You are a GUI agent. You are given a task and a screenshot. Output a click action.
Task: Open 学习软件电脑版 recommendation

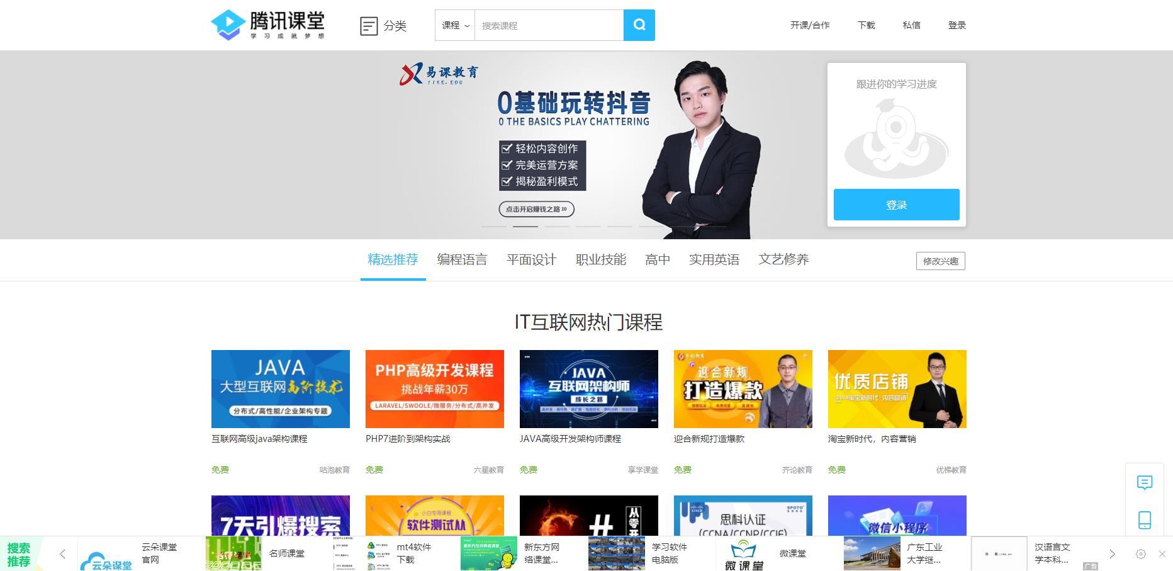(670, 553)
